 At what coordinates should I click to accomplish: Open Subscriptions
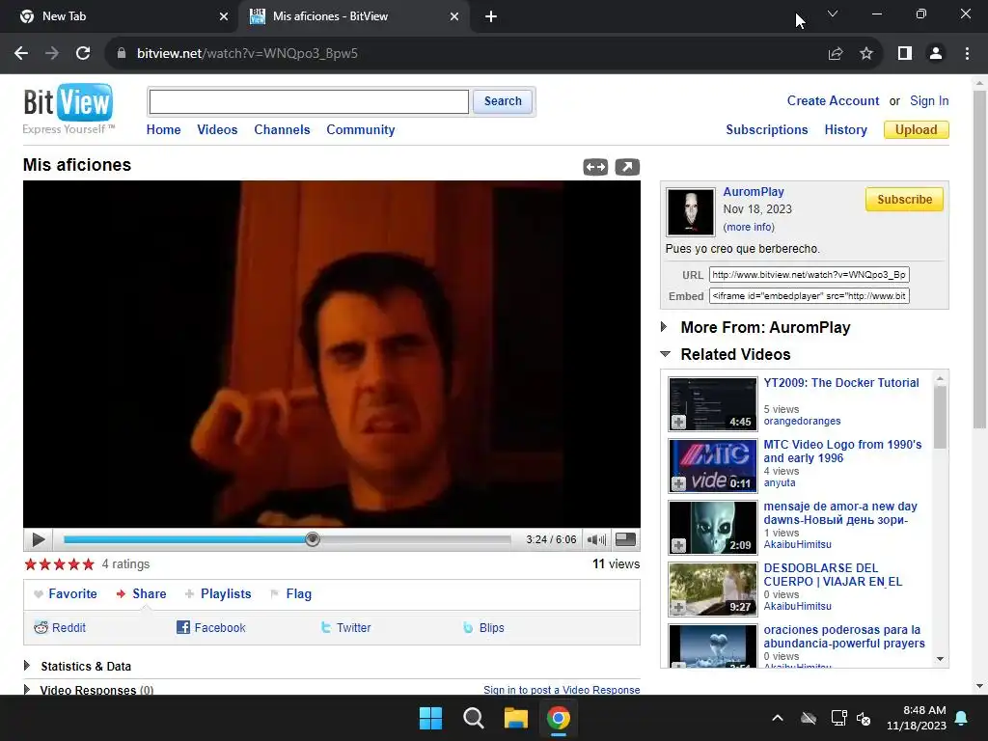(767, 130)
